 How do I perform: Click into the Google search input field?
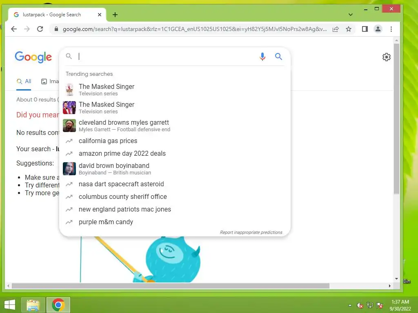point(167,56)
